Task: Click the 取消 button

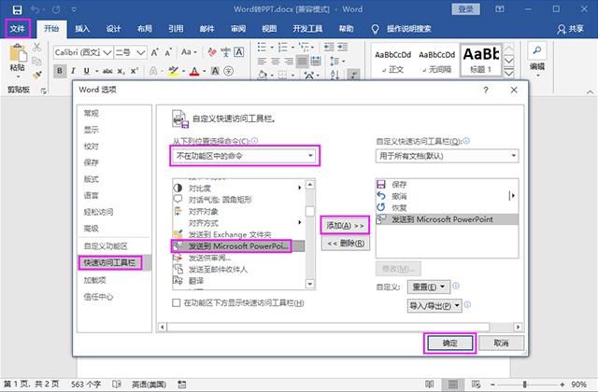Action: tap(501, 343)
